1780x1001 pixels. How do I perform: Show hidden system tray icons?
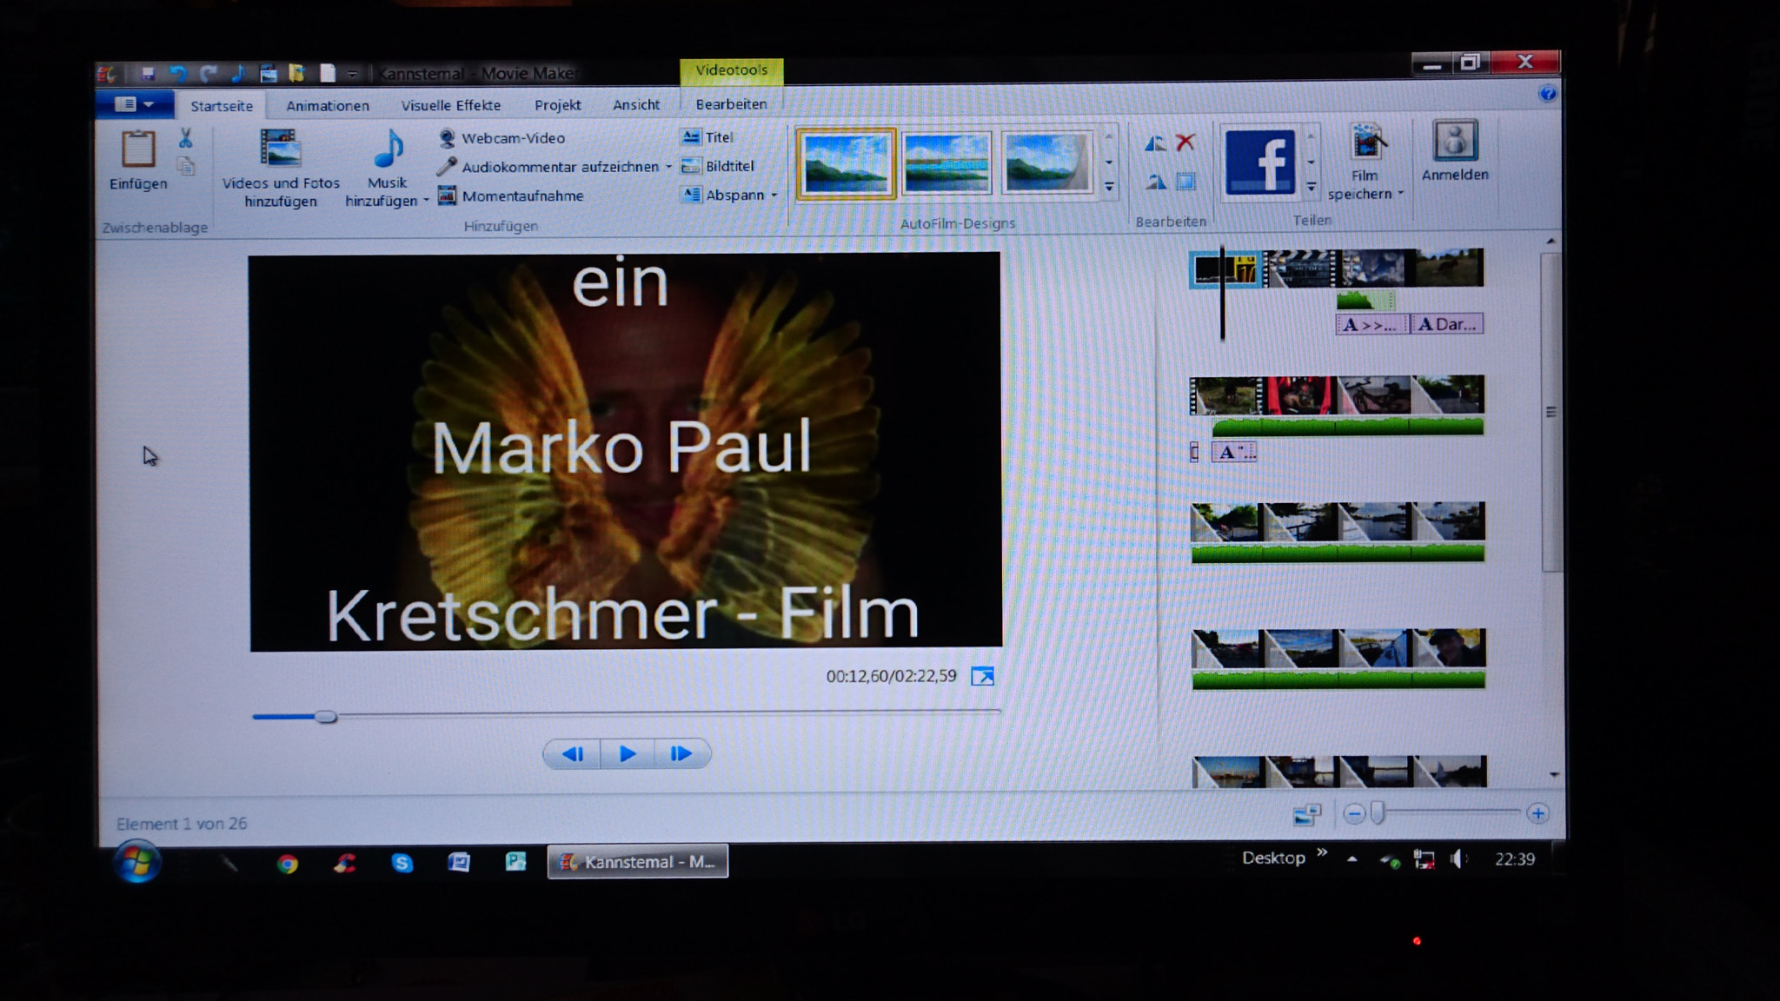[x=1352, y=859]
